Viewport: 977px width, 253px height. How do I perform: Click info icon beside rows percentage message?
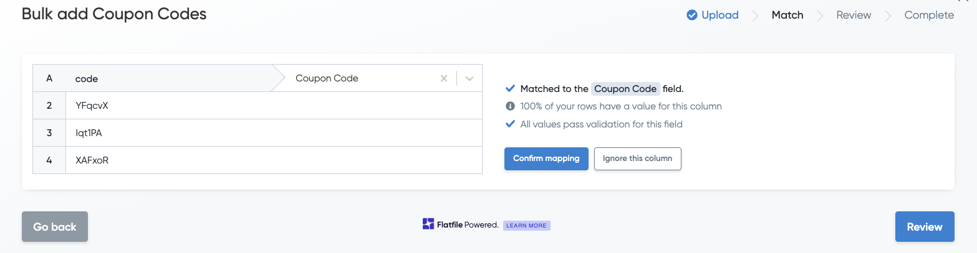tap(510, 106)
